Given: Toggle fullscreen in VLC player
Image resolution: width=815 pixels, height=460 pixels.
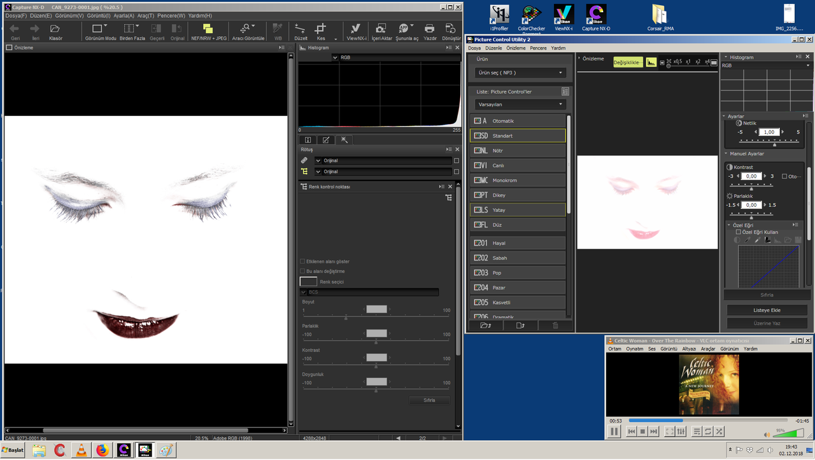Looking at the screenshot, I should click(670, 431).
